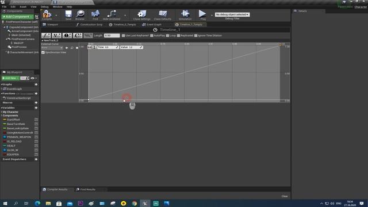This screenshot has width=368, height=207.
Task: Open Hide Unrelated options dropdown arrow
Action: tap(125, 16)
